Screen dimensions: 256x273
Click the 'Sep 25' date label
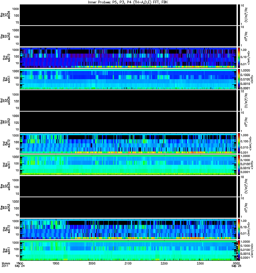pos(236,266)
